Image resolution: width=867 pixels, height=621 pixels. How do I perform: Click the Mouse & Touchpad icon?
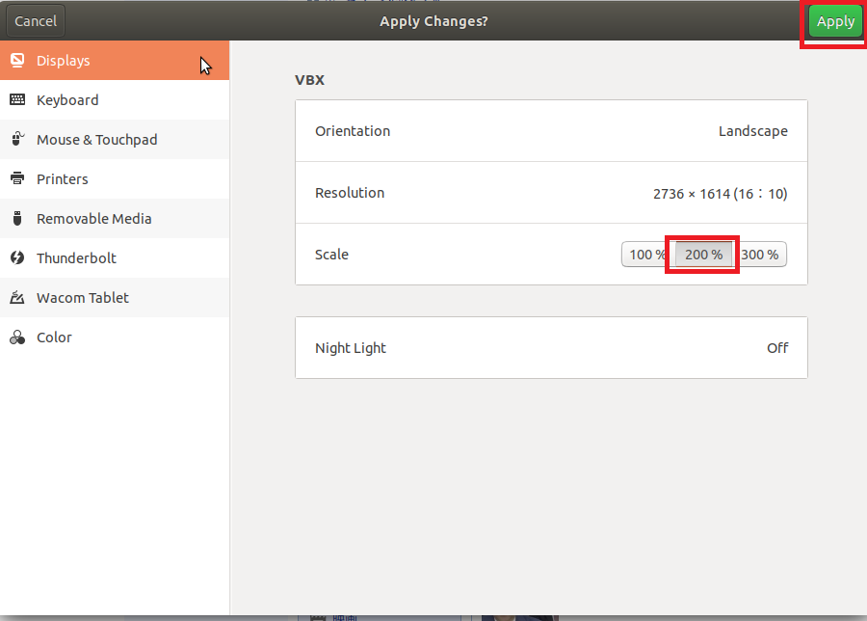(x=16, y=140)
